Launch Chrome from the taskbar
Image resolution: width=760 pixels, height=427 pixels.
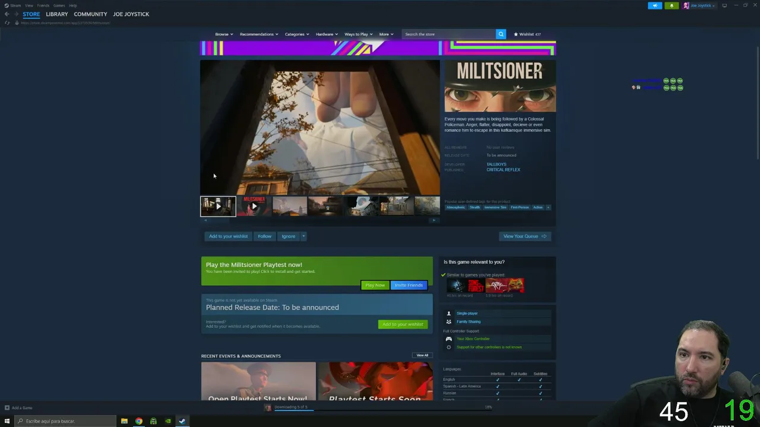pyautogui.click(x=139, y=421)
